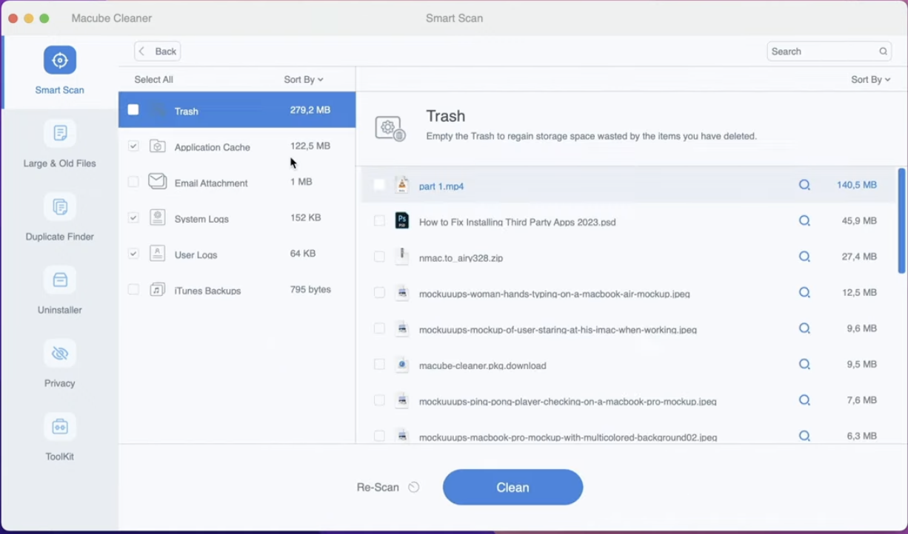Check the checkbox for part 1.mp4
The width and height of the screenshot is (908, 534).
(380, 185)
